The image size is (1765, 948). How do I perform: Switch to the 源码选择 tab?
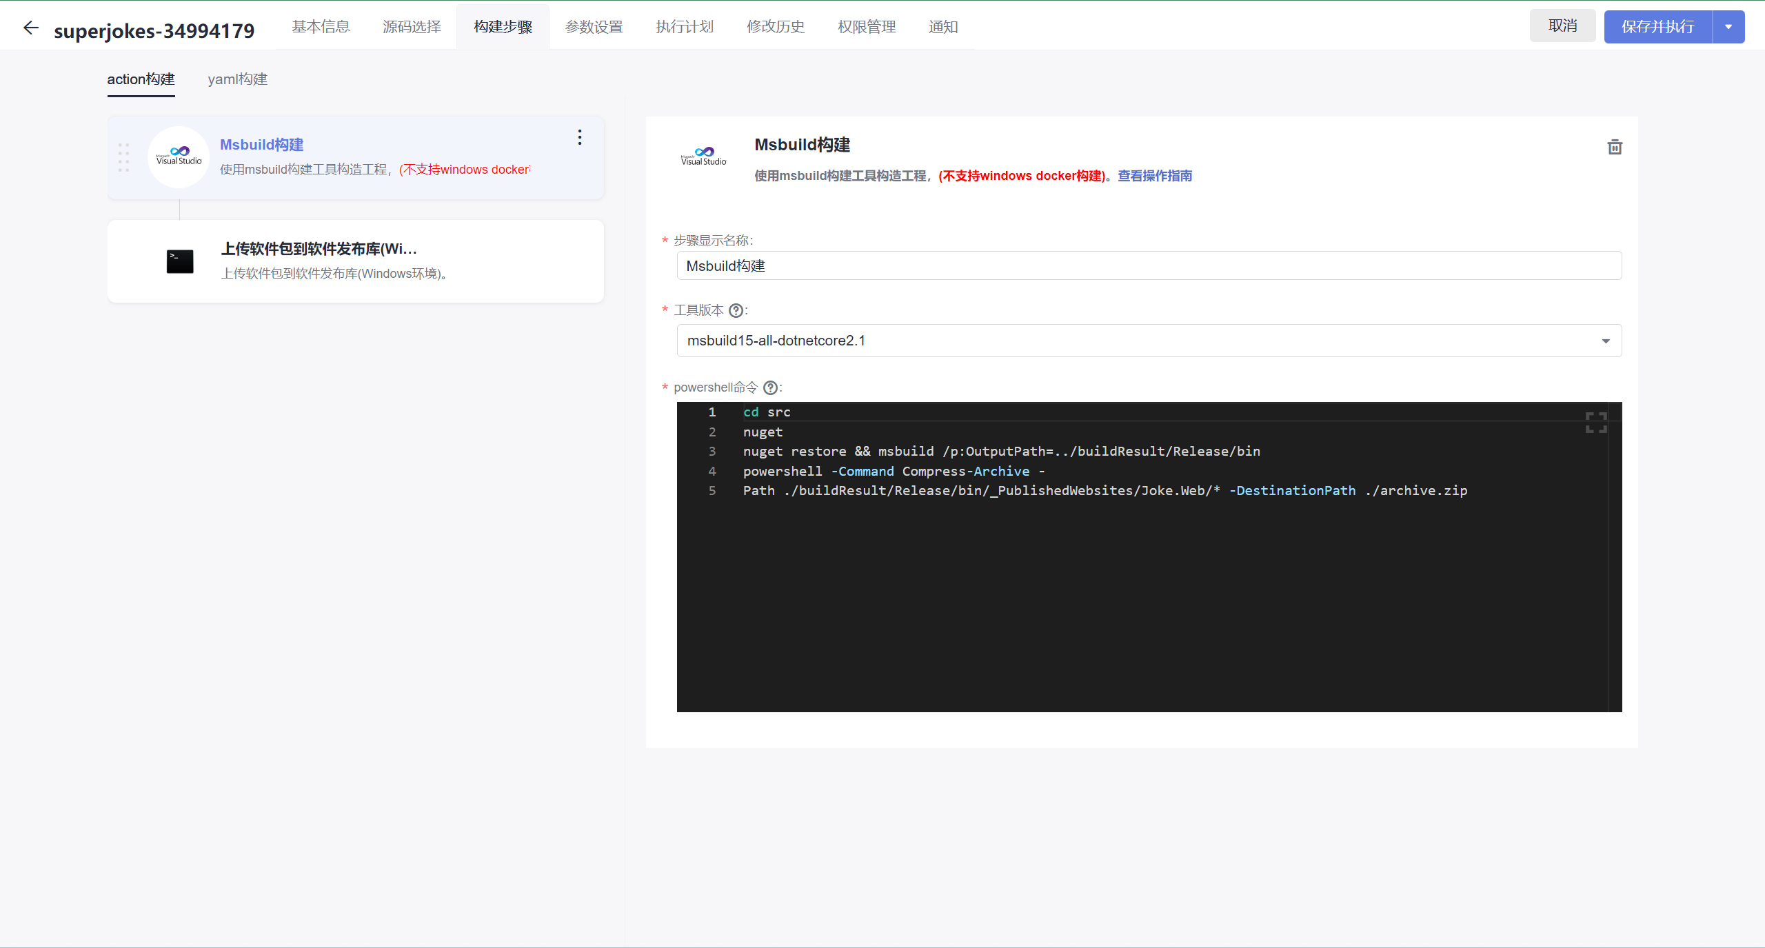[412, 27]
